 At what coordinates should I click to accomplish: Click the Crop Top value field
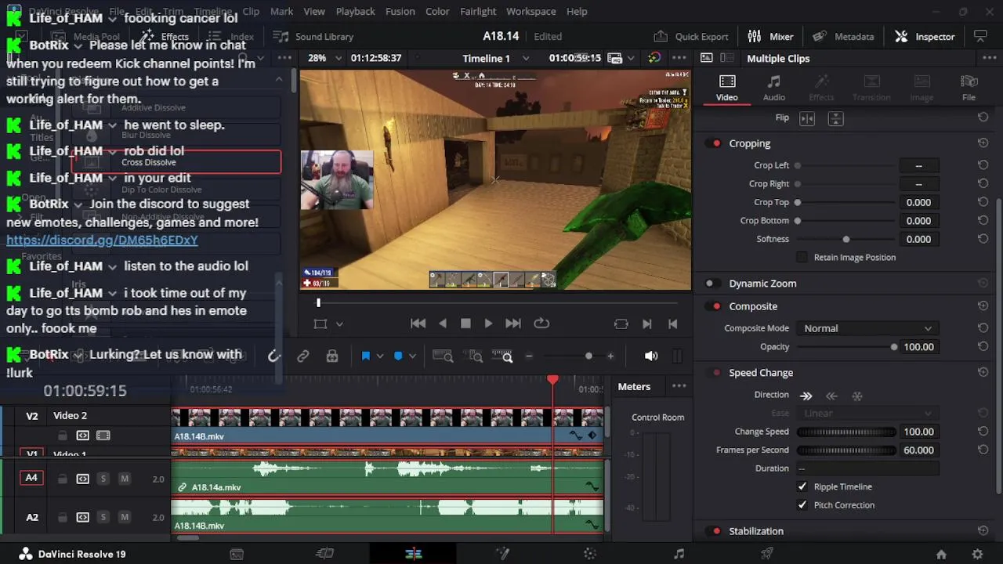click(x=918, y=202)
